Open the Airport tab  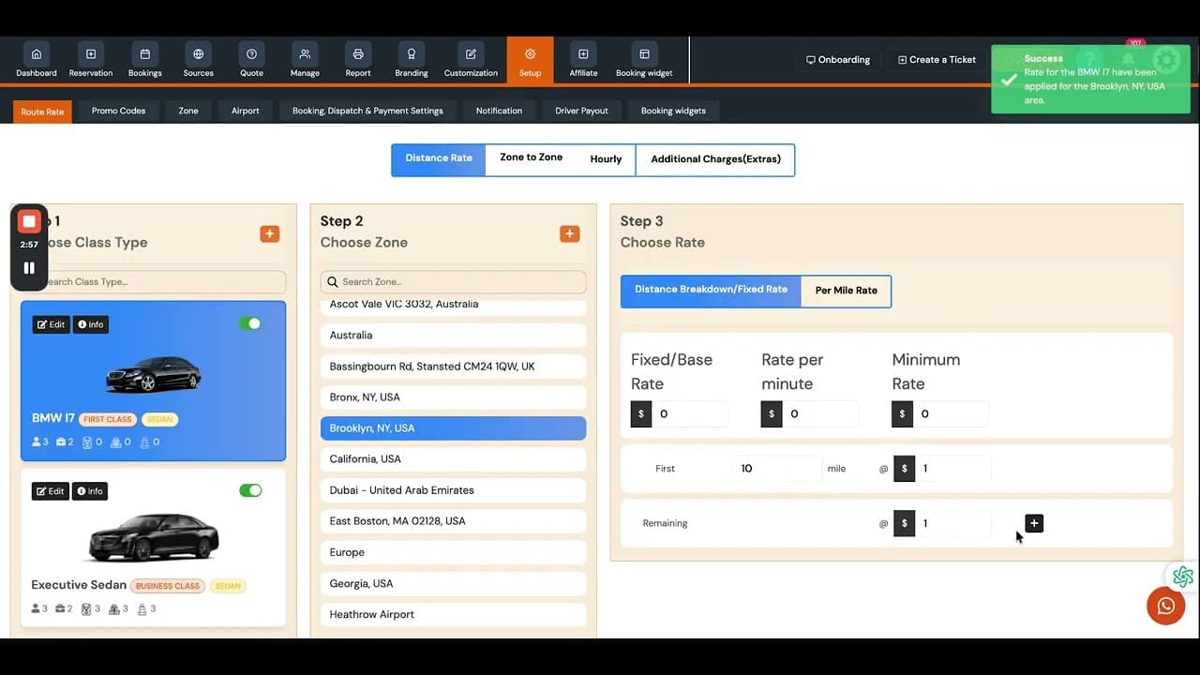click(x=246, y=111)
